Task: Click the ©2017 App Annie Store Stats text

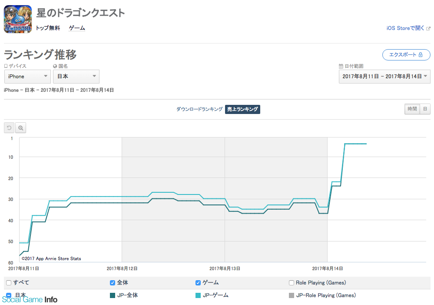Action: pyautogui.click(x=51, y=258)
